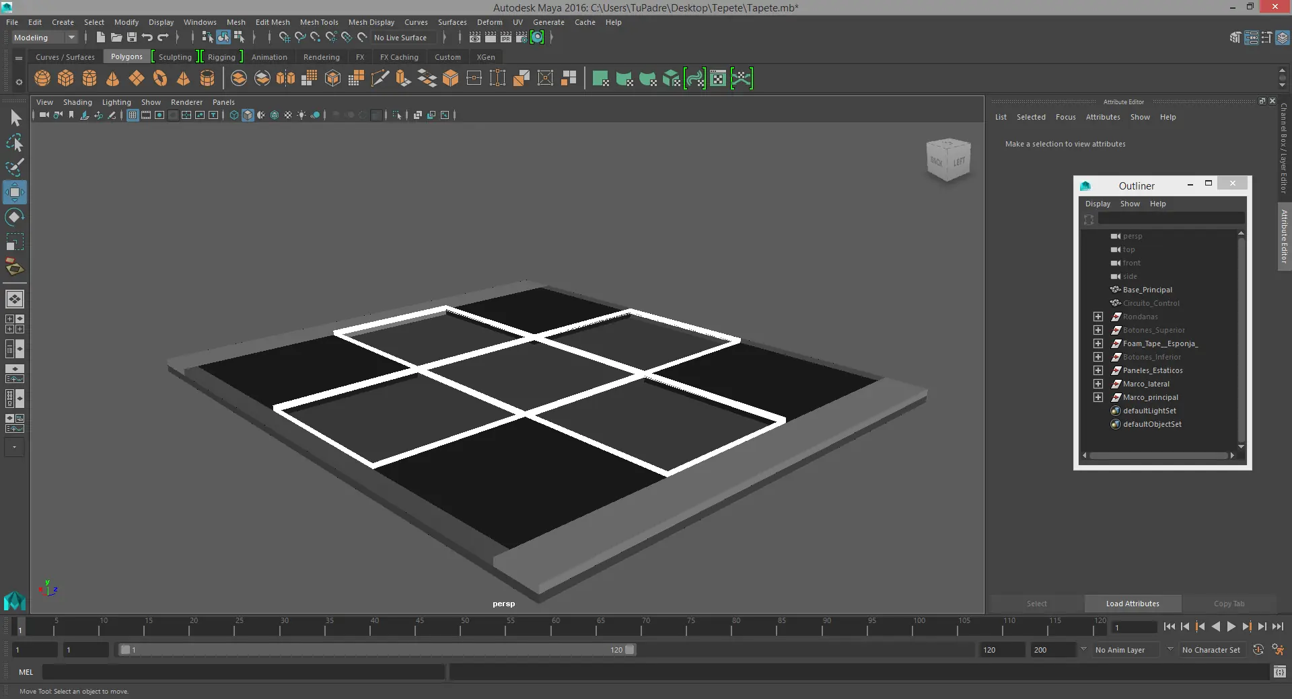This screenshot has width=1292, height=699.
Task: Click the Save scene icon
Action: point(132,38)
